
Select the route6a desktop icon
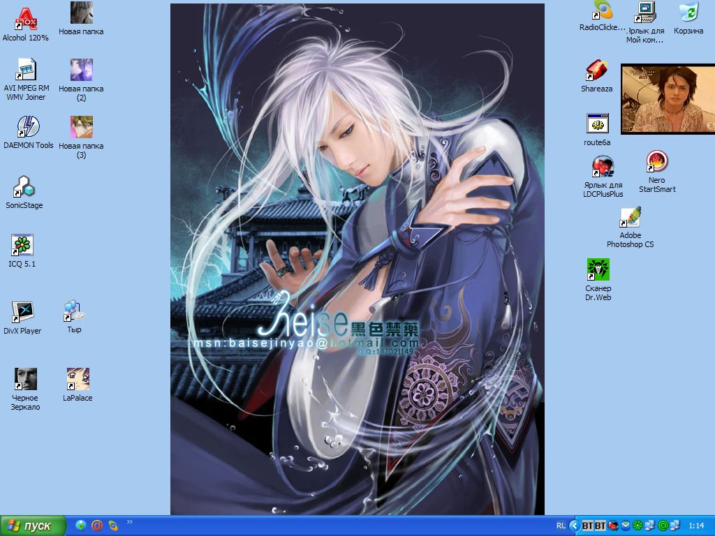click(x=597, y=129)
